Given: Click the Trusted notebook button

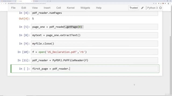Looking at the screenshot, I should (x=134, y=8).
